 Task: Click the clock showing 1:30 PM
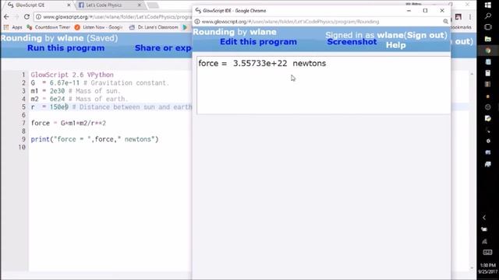488,268
